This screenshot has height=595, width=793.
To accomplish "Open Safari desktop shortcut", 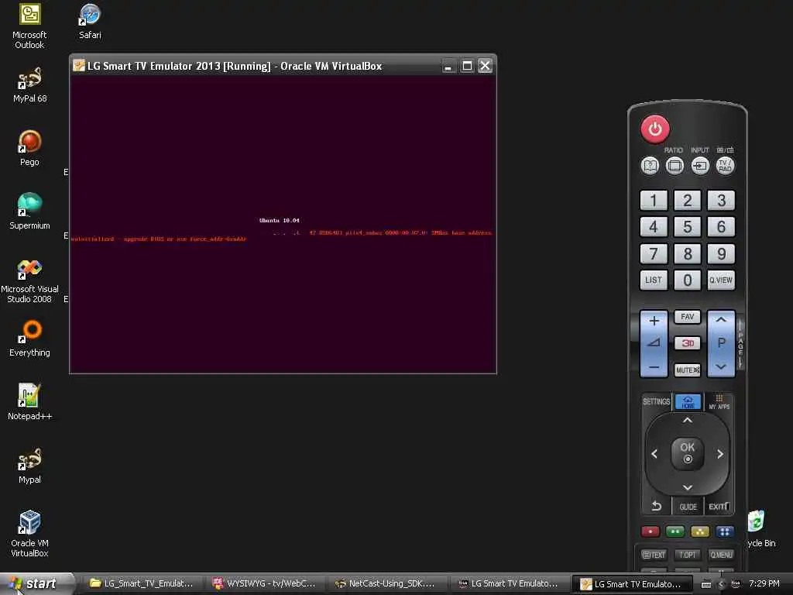I will tap(90, 22).
